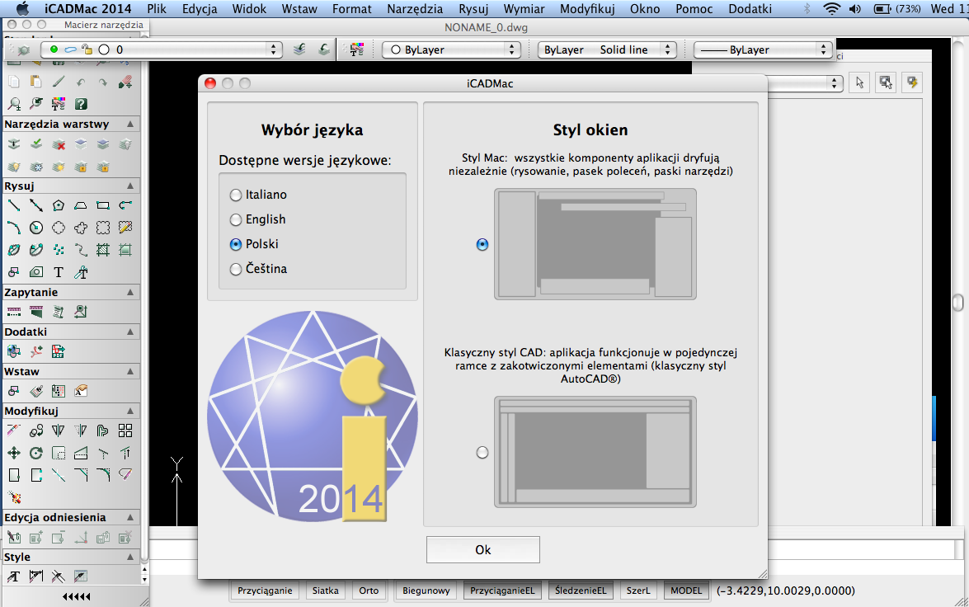Viewport: 969px width, 607px height.
Task: Click the Explode tool in Modyfikuj
Action: (14, 497)
